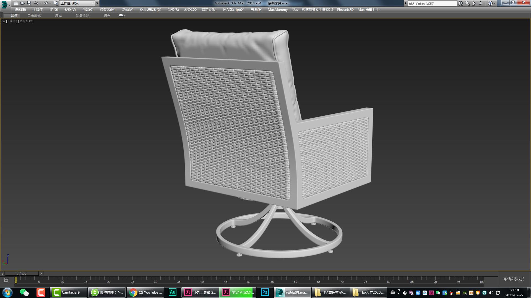531x298 pixels.
Task: Click the next-frame arrow beside the time slider
Action: 41,274
